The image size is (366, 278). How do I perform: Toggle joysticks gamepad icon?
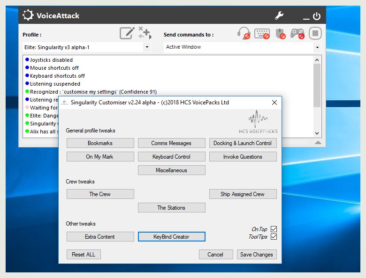[x=297, y=34]
